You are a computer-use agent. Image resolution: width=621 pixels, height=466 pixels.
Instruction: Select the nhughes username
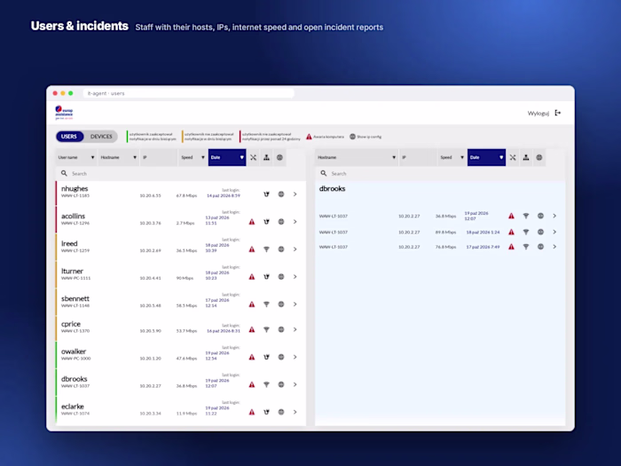[75, 188]
